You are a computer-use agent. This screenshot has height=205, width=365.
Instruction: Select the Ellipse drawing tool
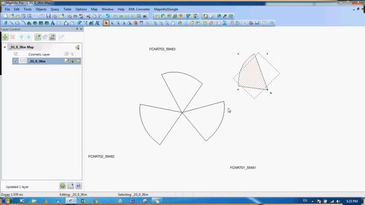[35, 23]
